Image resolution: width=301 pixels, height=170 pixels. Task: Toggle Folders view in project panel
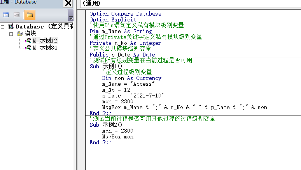pos(30,15)
